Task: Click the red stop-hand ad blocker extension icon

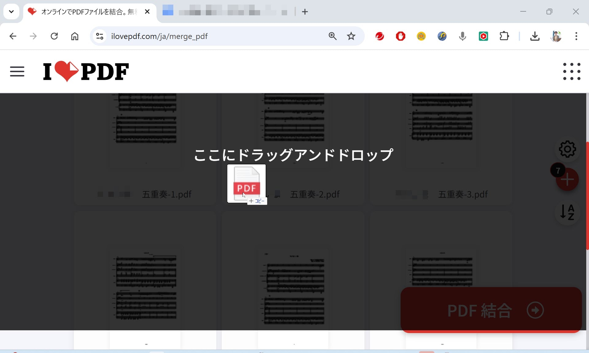Action: click(x=400, y=36)
